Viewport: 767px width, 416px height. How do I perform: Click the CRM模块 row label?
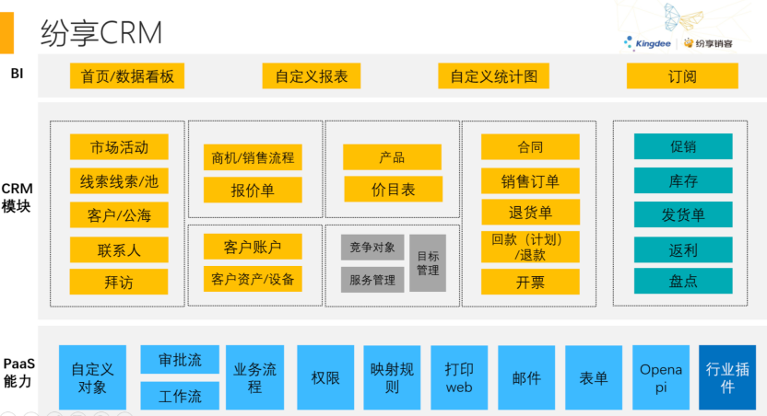pos(17,197)
